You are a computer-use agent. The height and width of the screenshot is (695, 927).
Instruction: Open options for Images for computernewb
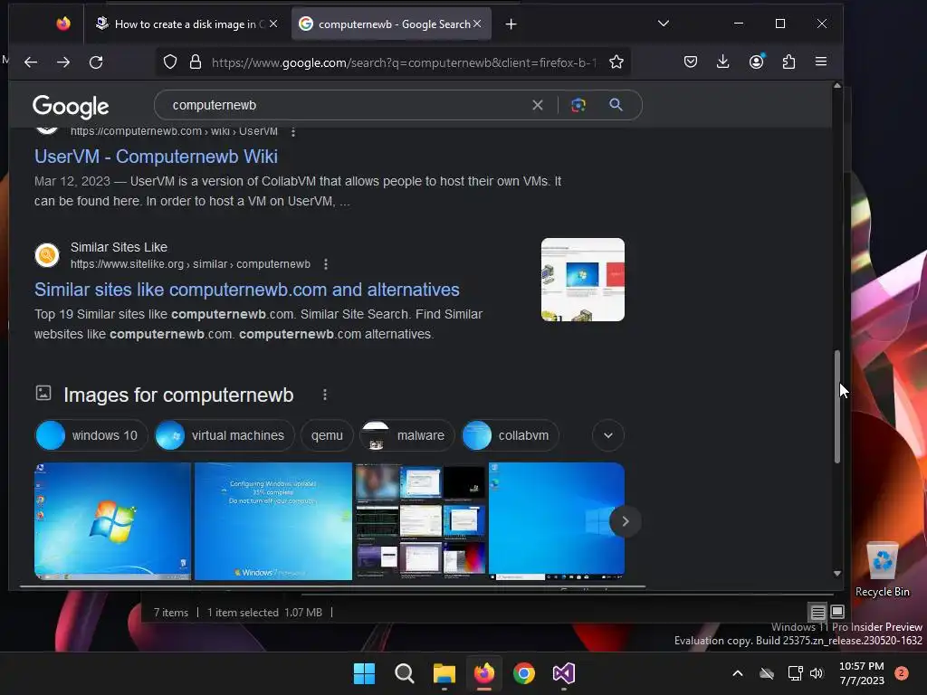click(325, 395)
